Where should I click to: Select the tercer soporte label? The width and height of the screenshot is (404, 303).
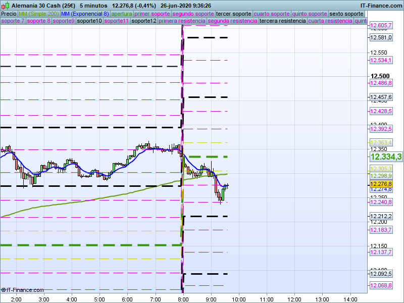tap(233, 14)
